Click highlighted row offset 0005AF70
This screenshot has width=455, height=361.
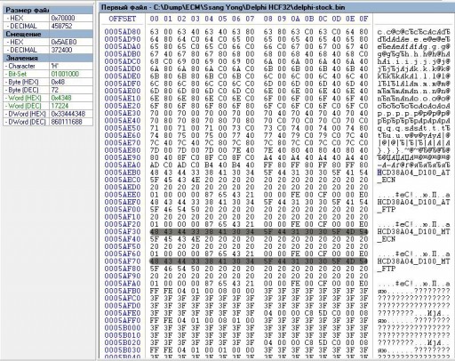click(123, 261)
